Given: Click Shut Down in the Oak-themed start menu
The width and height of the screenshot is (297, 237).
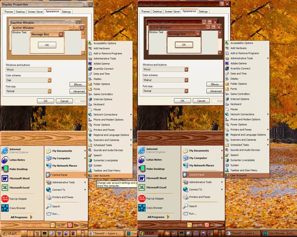Looking at the screenshot, I should click(77, 225).
